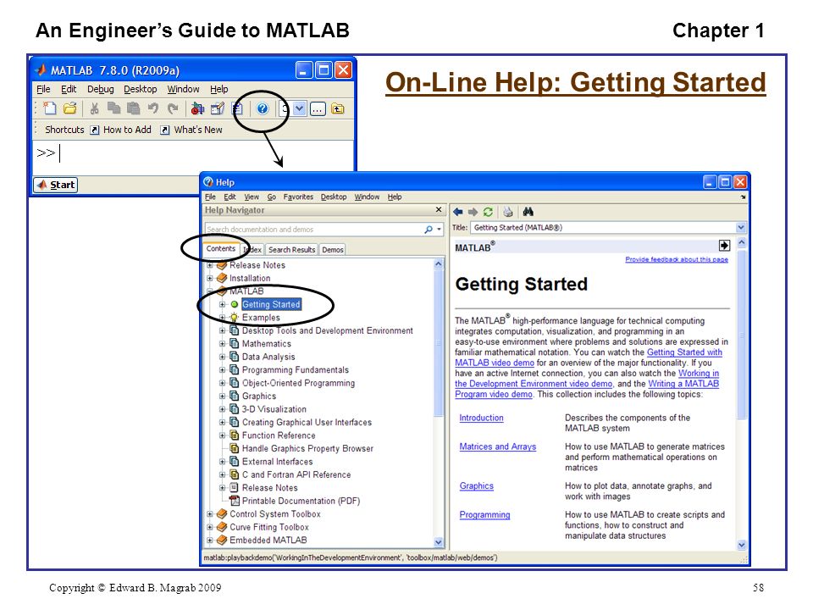Open the Title dropdown in Help browser

pyautogui.click(x=741, y=227)
